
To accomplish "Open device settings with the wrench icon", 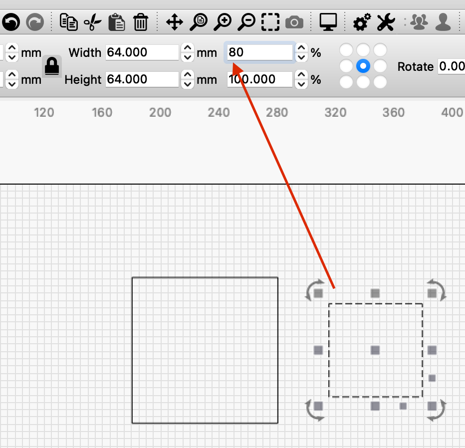I will [385, 22].
